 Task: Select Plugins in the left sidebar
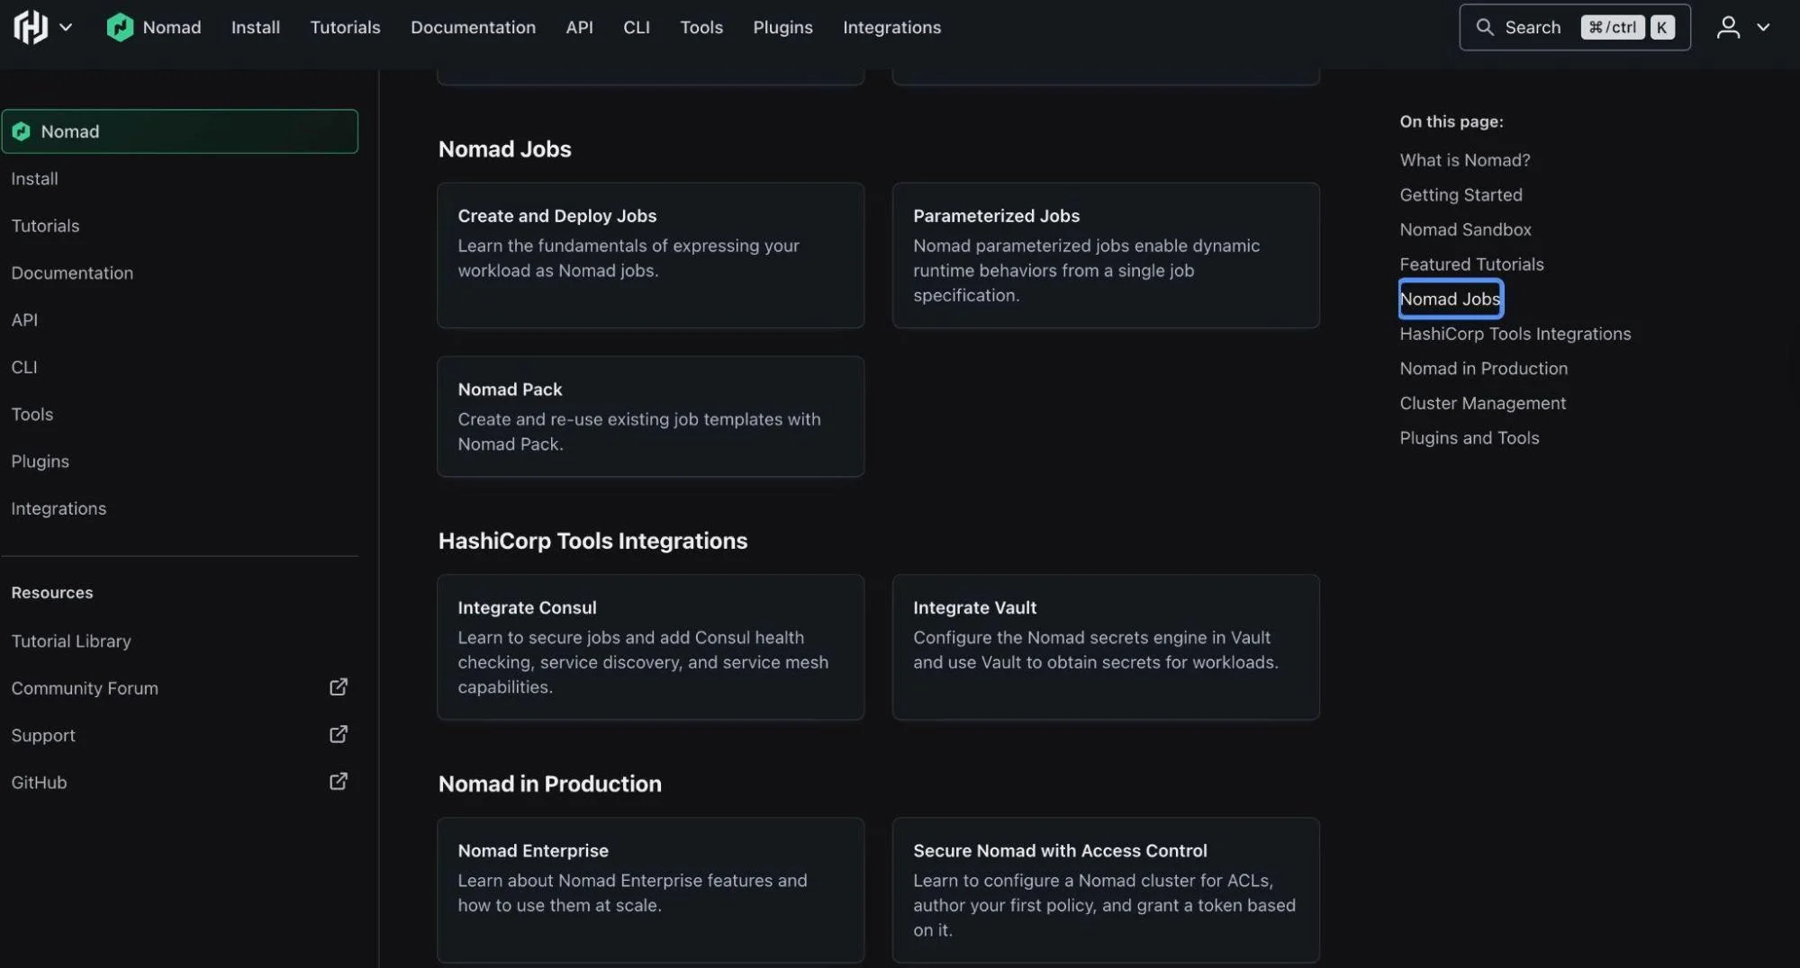(x=40, y=462)
